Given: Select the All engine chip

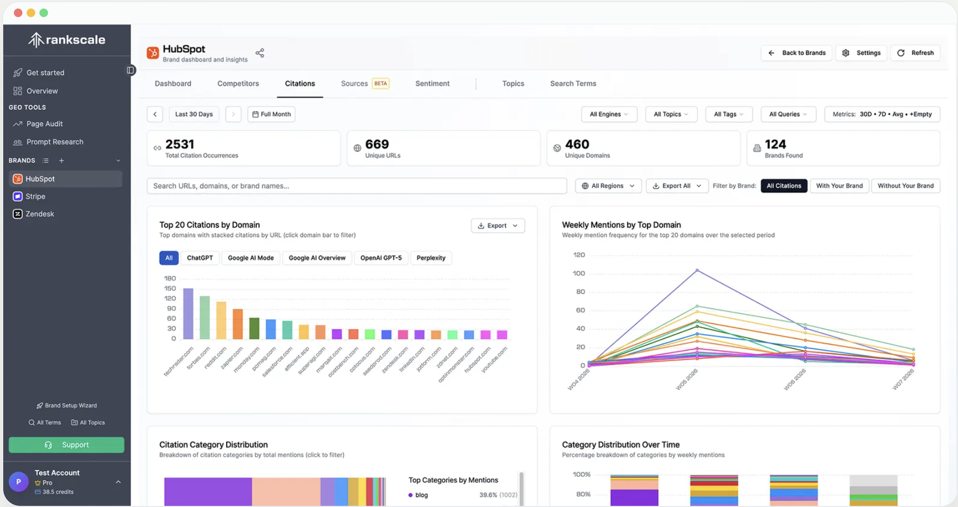Looking at the screenshot, I should tap(169, 258).
